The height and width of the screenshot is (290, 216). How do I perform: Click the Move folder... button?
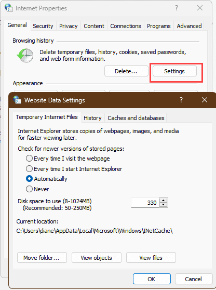pyautogui.click(x=42, y=258)
